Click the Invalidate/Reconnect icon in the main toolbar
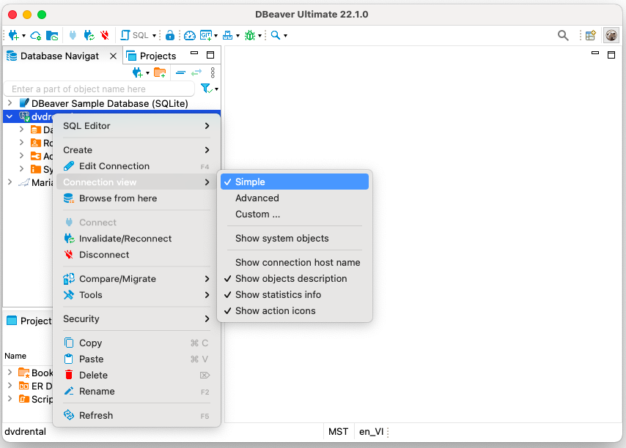This screenshot has height=448, width=626. 89,35
